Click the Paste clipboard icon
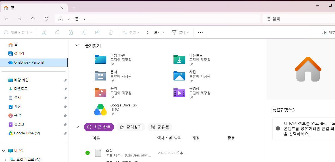The width and height of the screenshot is (335, 162). click(x=71, y=32)
